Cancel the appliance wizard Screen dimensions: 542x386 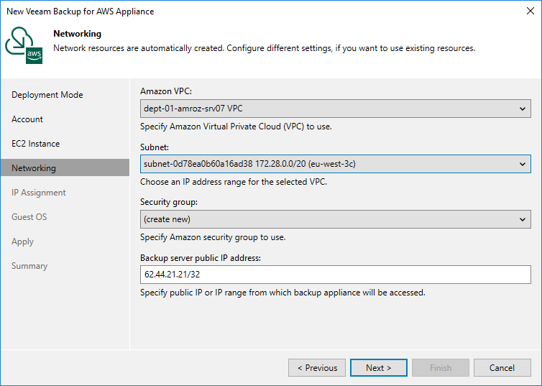click(x=502, y=368)
